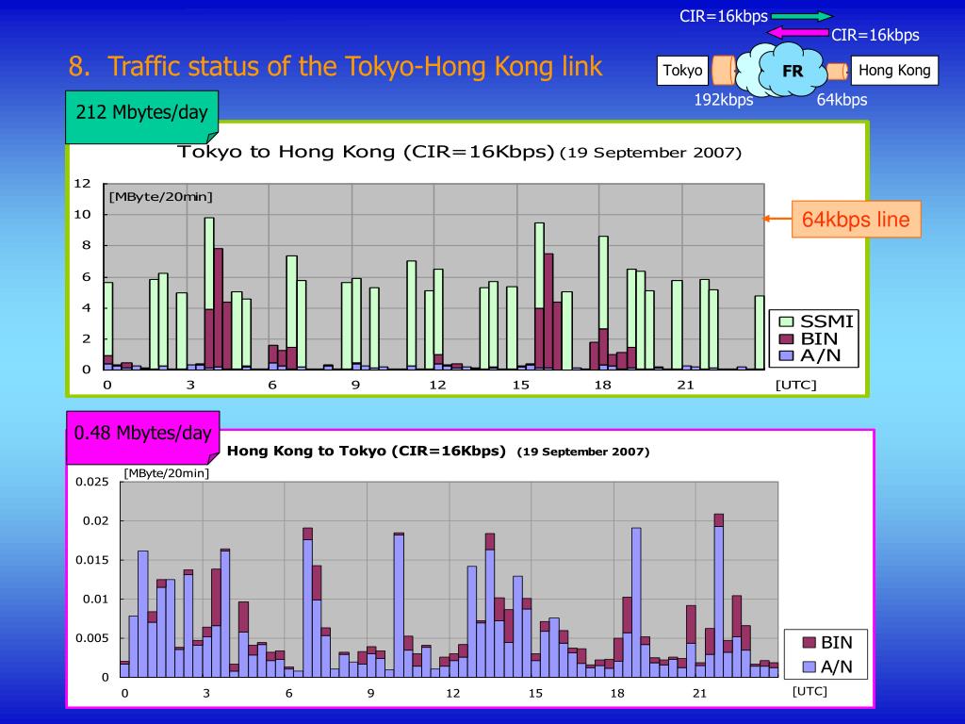Viewport: 965px width, 724px height.
Task: Click the y-axis value 0.015 in bottom chart
Action: point(91,560)
